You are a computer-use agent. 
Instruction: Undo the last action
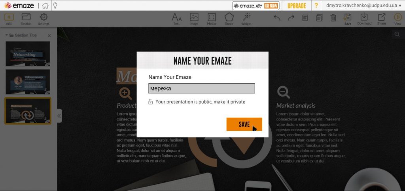coord(277,18)
